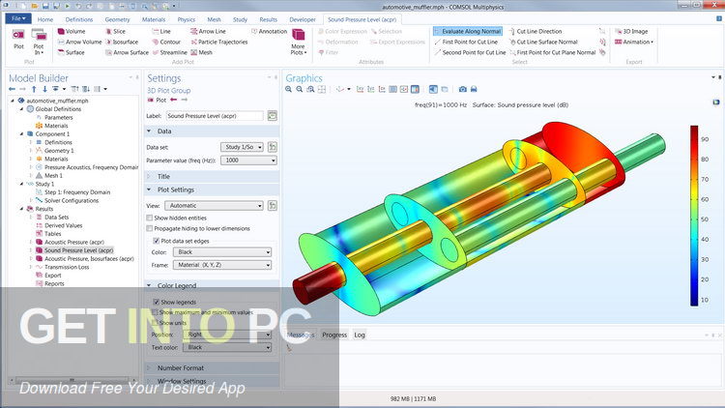Go to previous node in Model Builder
The height and width of the screenshot is (408, 725).
(x=13, y=89)
